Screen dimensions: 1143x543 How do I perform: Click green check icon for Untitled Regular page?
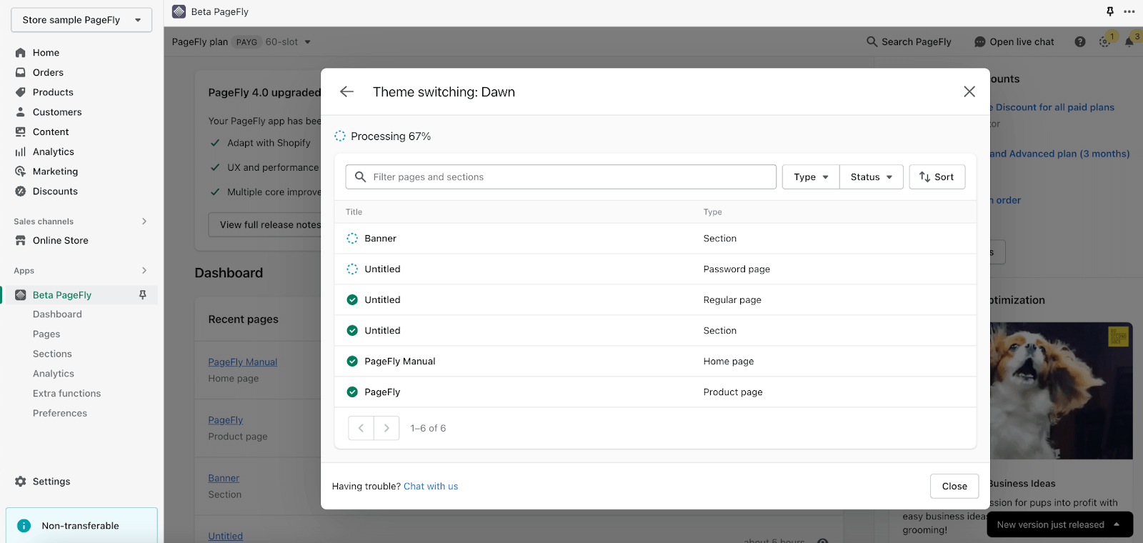352,300
